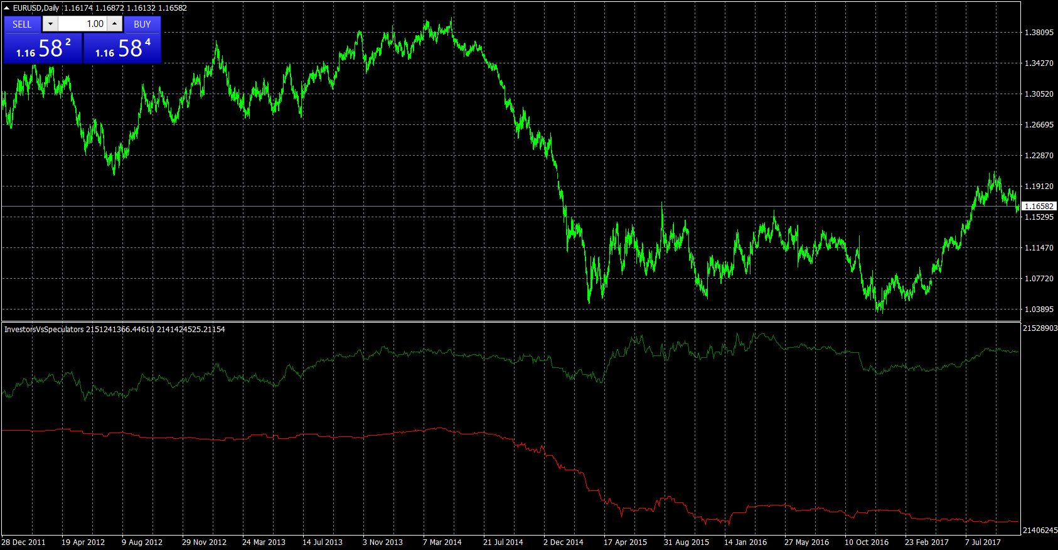
Task: Click the 1.34270 price axis label
Action: pos(1039,63)
